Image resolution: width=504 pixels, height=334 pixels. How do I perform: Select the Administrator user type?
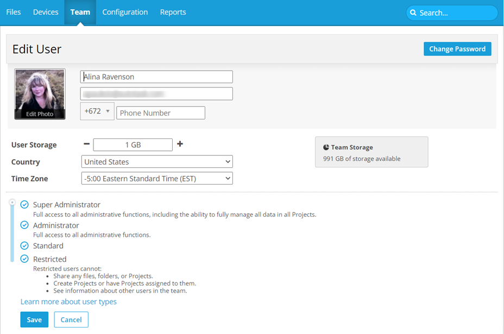click(24, 225)
